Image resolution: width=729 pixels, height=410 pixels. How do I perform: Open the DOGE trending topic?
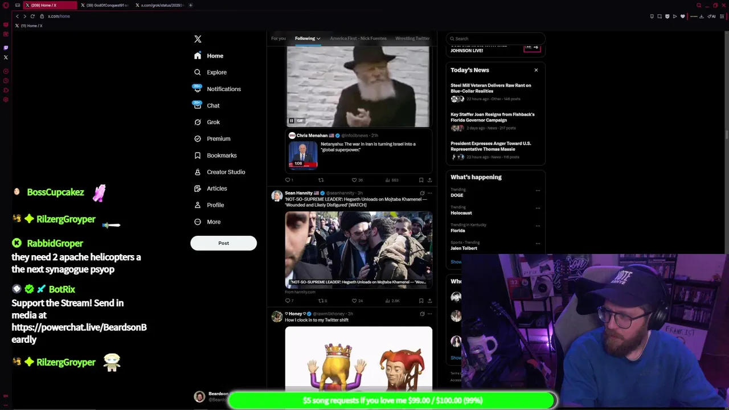pos(457,195)
